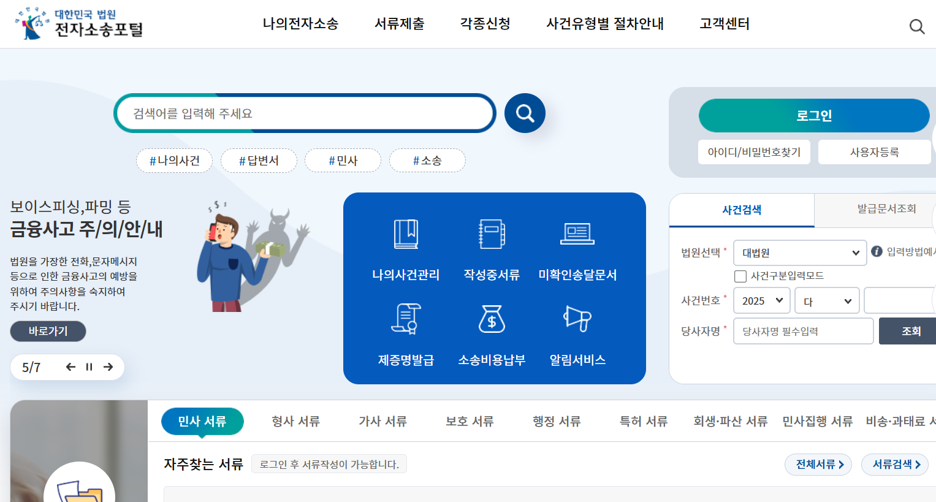936x502 pixels.
Task: Click 아이디/비밀번호찾기 button
Action: [x=755, y=152]
